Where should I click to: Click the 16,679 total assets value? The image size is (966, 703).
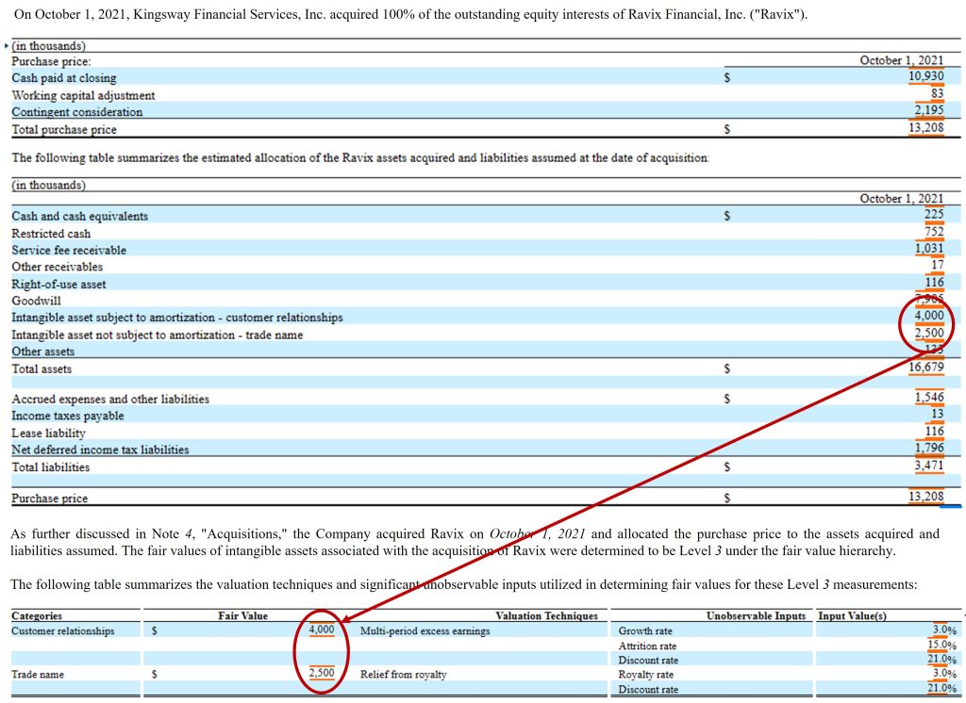pos(926,367)
